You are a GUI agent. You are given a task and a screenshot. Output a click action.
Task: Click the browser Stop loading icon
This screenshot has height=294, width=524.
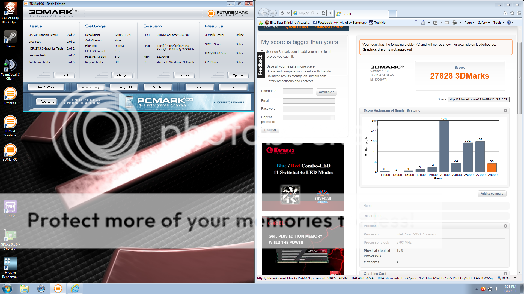coord(288,13)
